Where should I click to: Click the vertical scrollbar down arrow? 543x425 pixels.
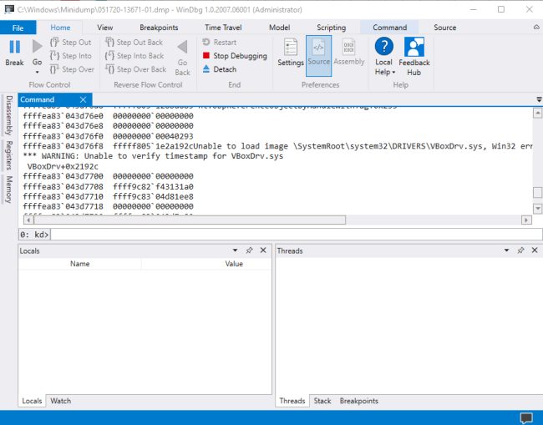pos(537,209)
